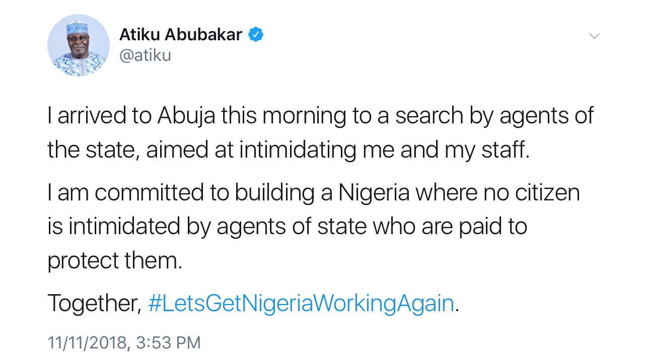Click the word 'Together,' before the hashtag

94,304
